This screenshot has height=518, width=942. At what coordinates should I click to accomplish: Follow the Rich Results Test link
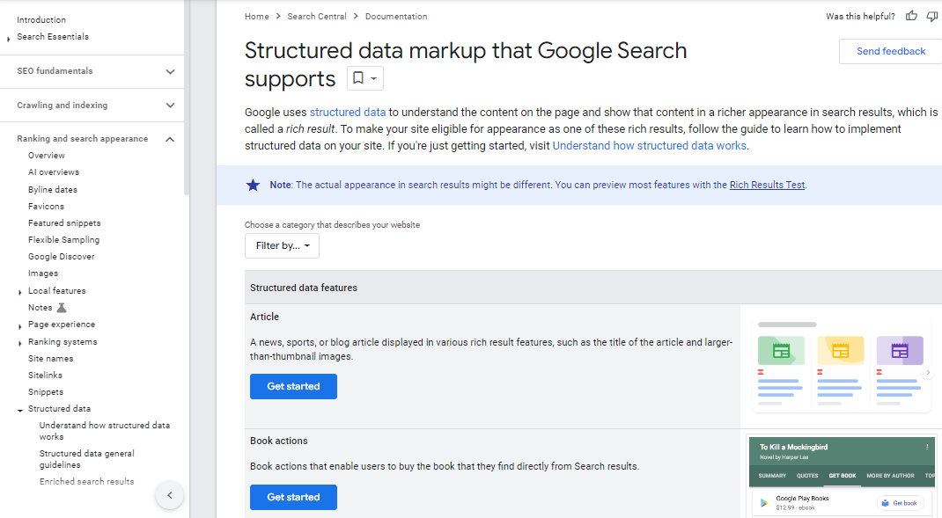click(767, 185)
